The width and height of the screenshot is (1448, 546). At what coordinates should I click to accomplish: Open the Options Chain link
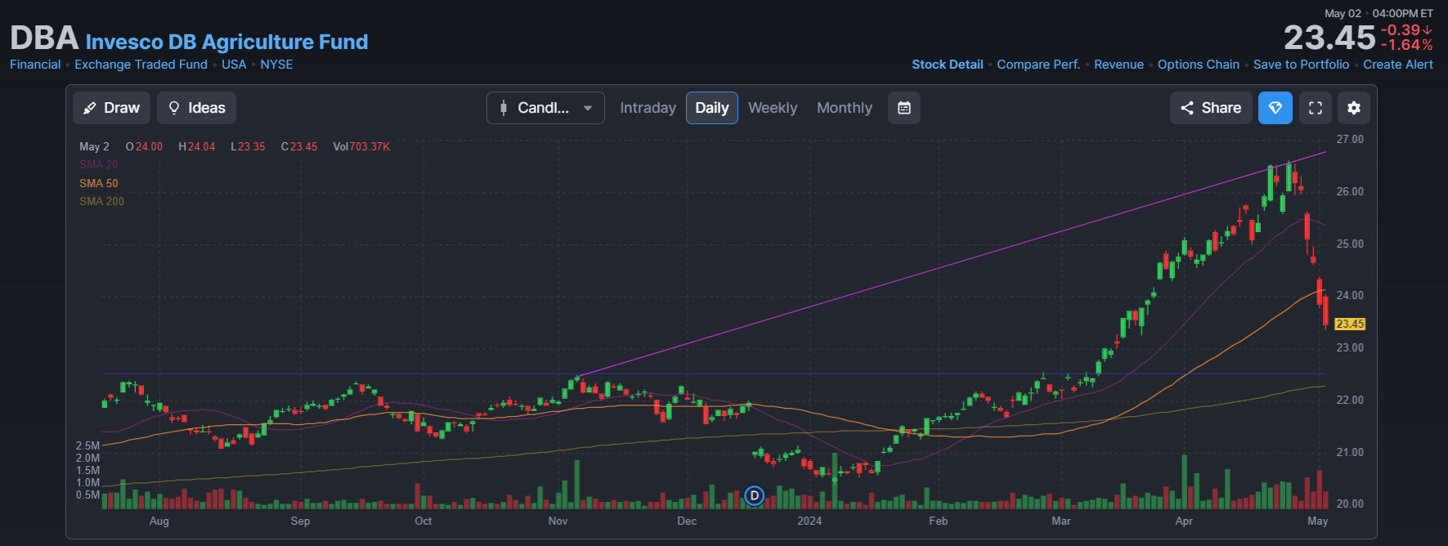coord(1199,65)
